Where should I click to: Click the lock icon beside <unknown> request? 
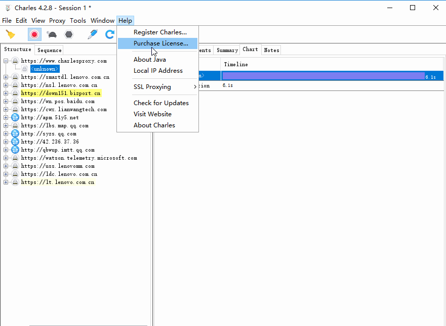click(x=25, y=69)
